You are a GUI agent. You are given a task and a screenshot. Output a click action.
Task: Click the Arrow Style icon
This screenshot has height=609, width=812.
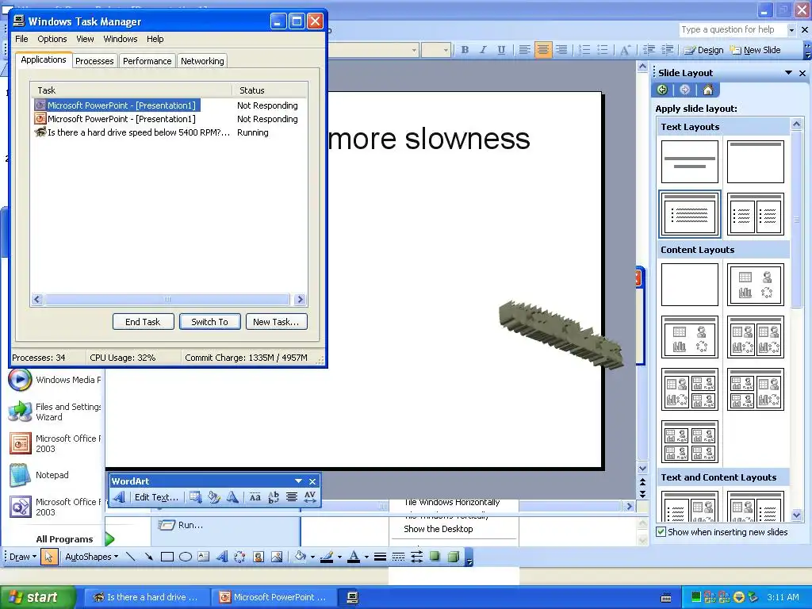(416, 557)
